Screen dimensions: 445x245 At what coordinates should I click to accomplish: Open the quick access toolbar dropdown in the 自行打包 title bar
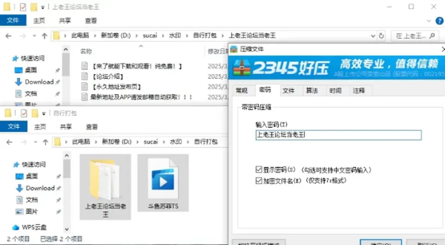[44, 114]
